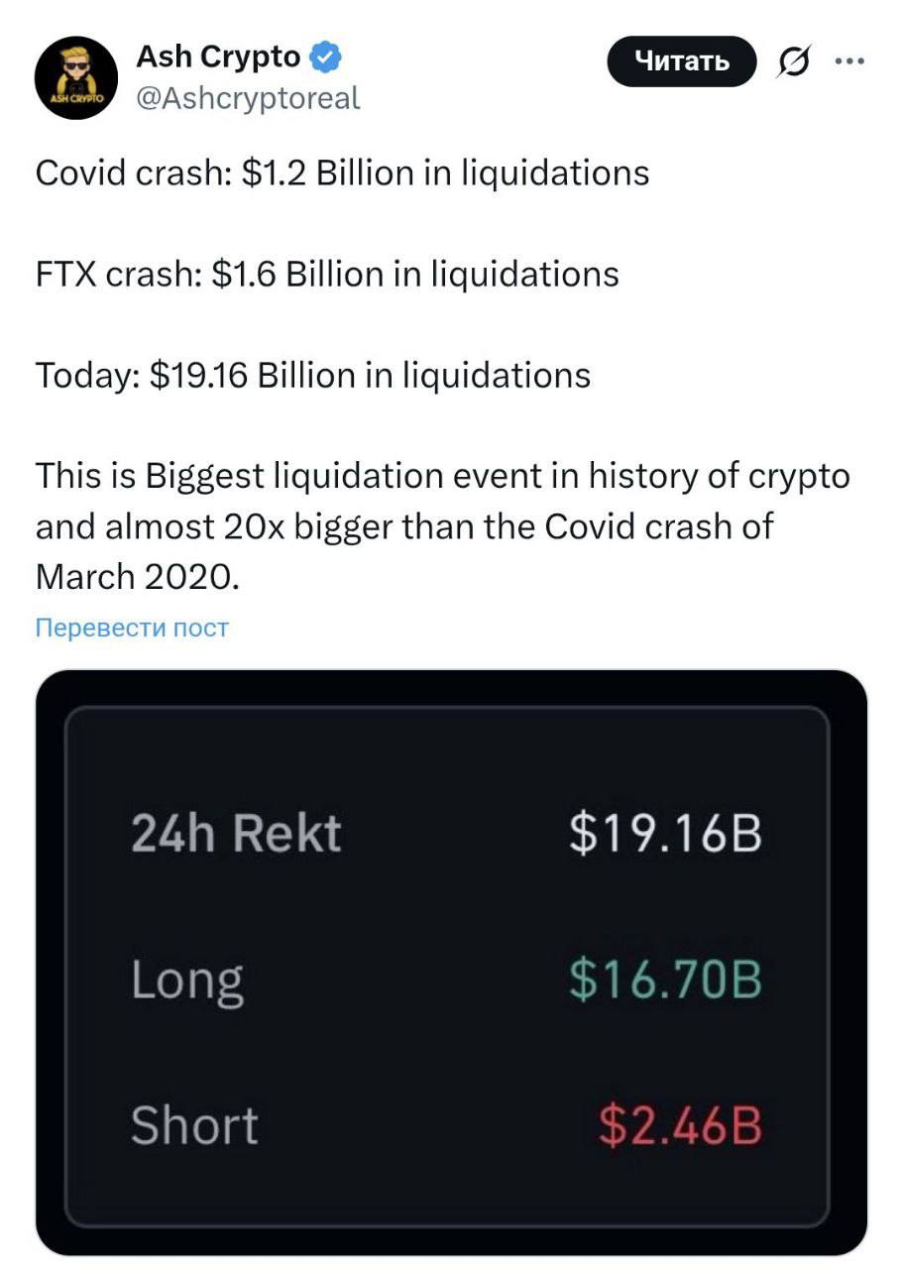Click the Grok slashed-circle icon
The width and height of the screenshot is (903, 1269).
[791, 63]
